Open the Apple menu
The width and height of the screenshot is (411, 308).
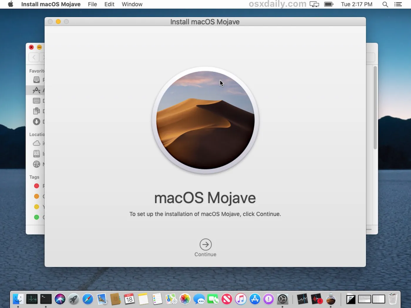click(x=11, y=4)
